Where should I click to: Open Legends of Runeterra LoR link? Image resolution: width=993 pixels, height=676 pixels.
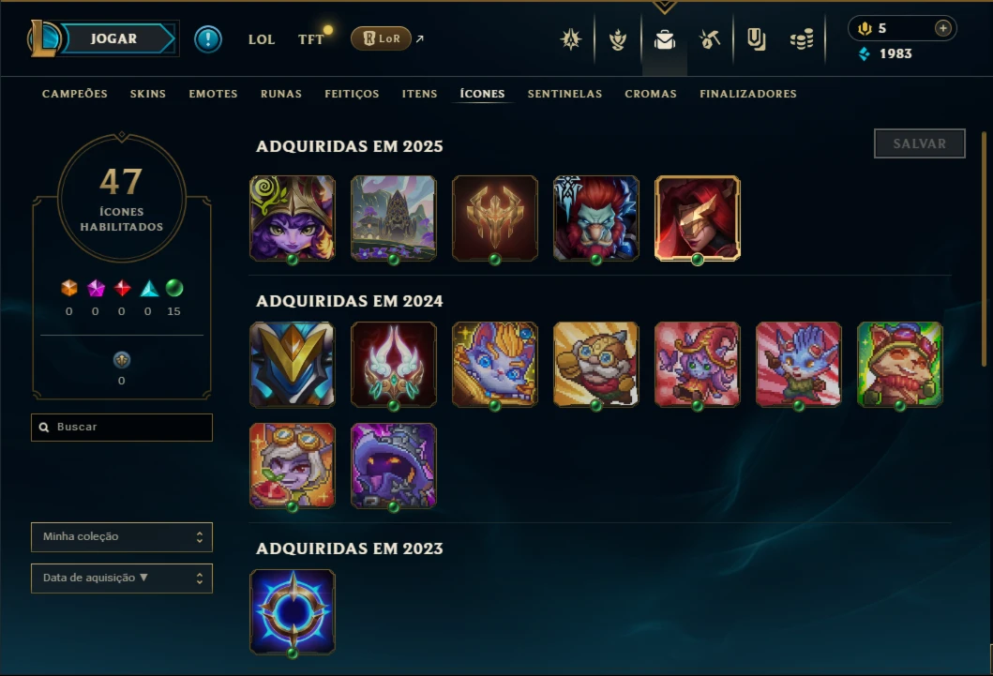pyautogui.click(x=382, y=38)
